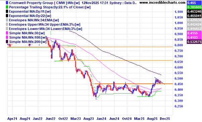Click the black 0.463246 EMA value
The height and width of the screenshot is (122, 202).
pyautogui.click(x=194, y=11)
